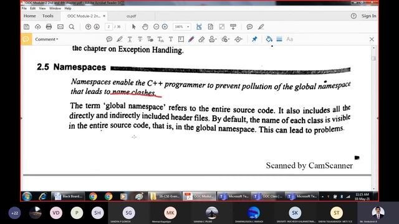This screenshot has height=224, width=399.
Task: Click the main toolbar highlight pen icon
Action: click(x=261, y=27)
